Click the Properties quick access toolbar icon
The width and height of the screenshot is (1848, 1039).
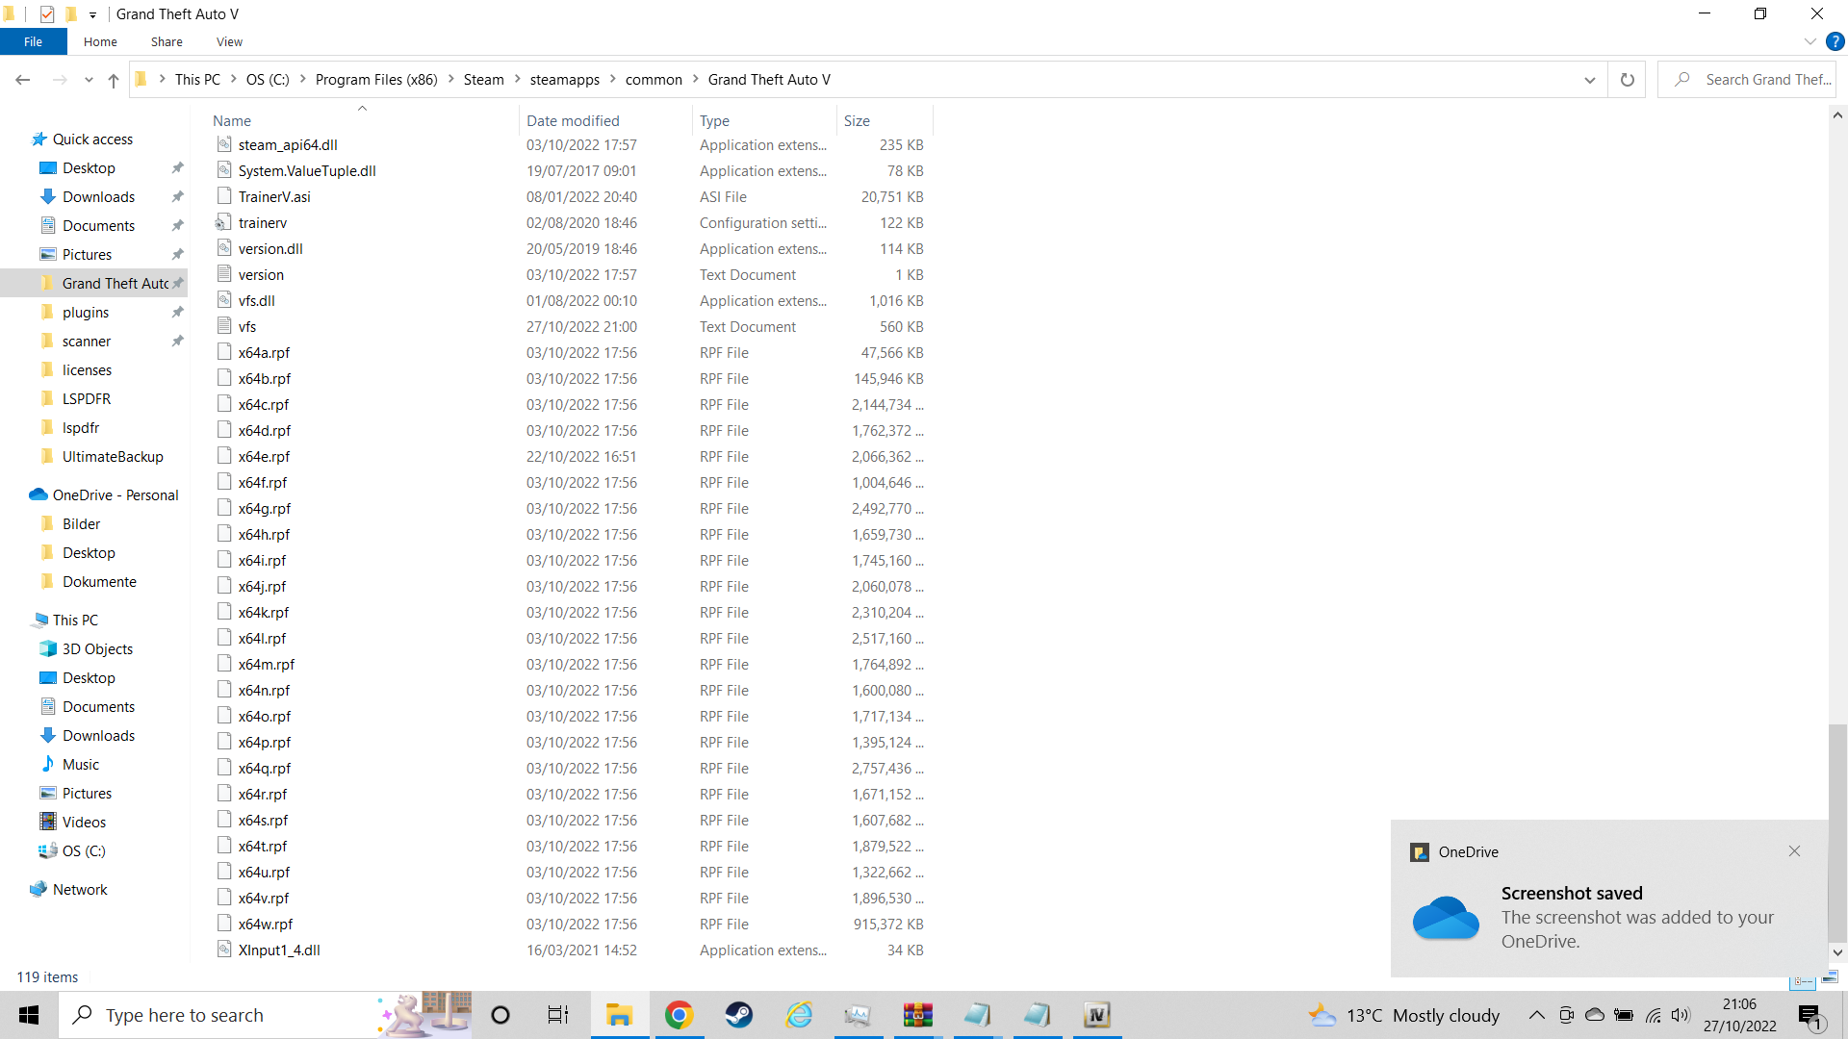[47, 13]
